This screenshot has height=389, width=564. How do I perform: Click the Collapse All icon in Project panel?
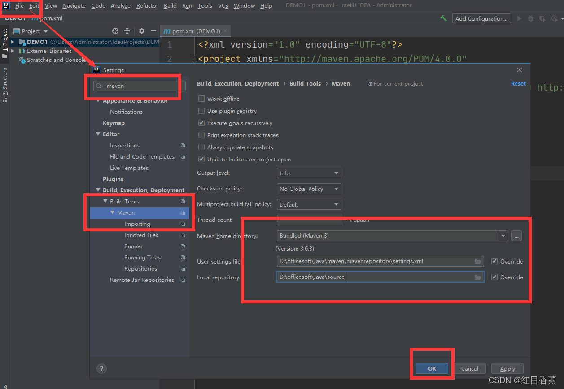click(x=127, y=31)
